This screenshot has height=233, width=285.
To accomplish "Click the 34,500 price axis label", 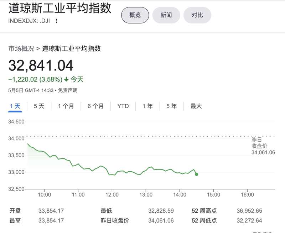I will pyautogui.click(x=16, y=122).
